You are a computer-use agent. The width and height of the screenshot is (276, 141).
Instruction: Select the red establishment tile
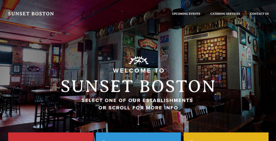coord(50,137)
